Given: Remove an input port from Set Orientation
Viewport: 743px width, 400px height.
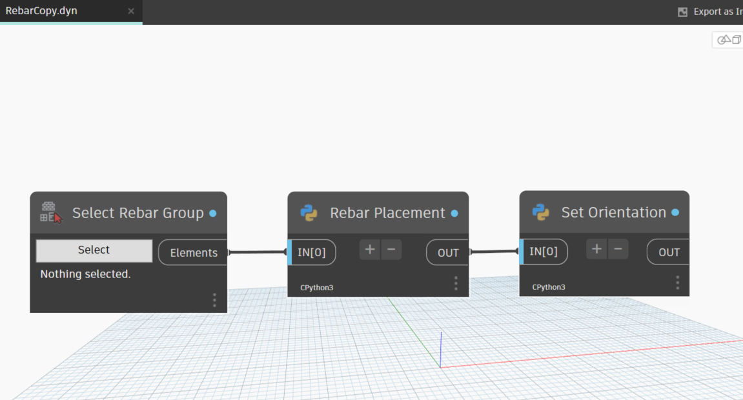Looking at the screenshot, I should pyautogui.click(x=618, y=249).
